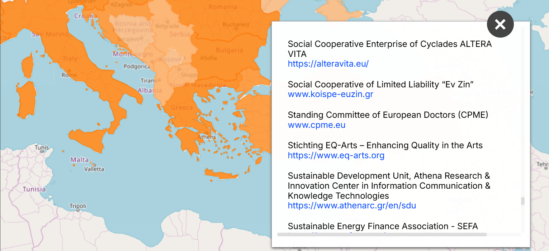Follow the eq-arts.org hyperlink
Viewport: 549px width, 251px height.
(336, 155)
